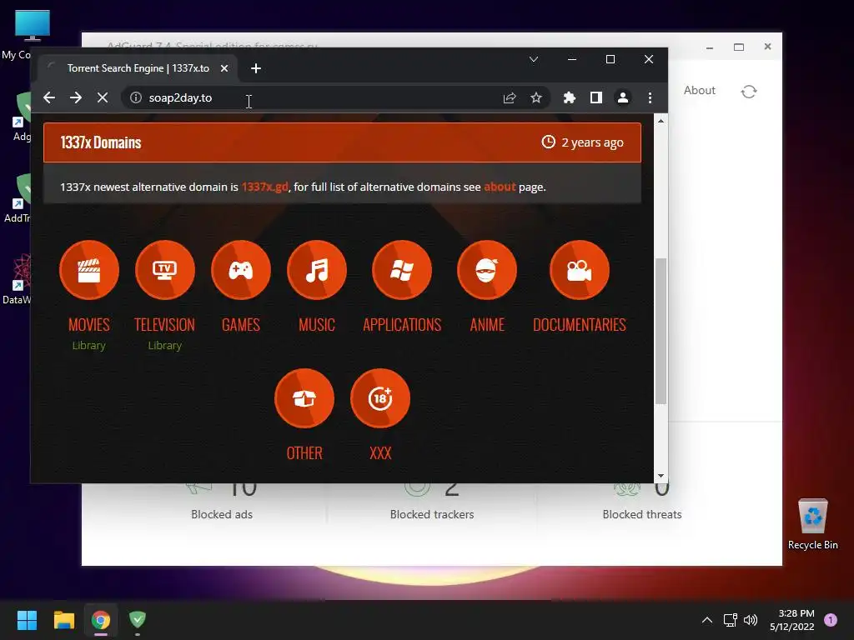Toggle Chrome side panel icon
This screenshot has height=640, width=854.
(x=595, y=97)
